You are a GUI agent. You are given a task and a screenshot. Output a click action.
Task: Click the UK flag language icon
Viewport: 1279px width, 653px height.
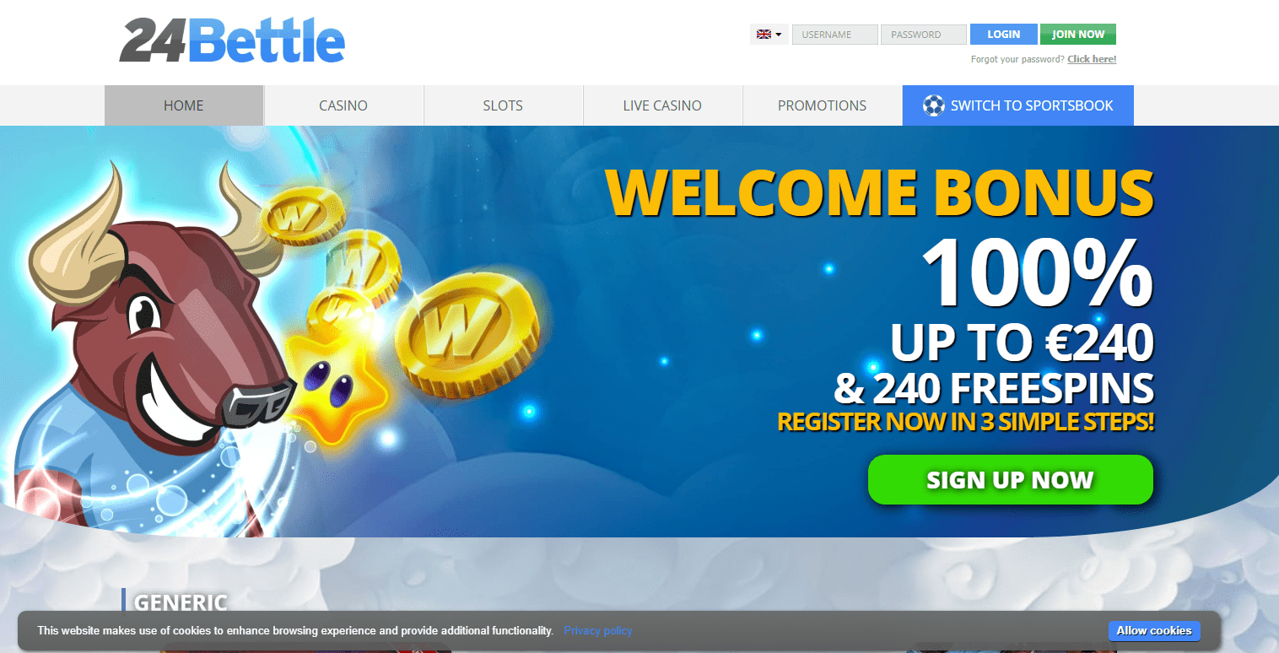764,35
